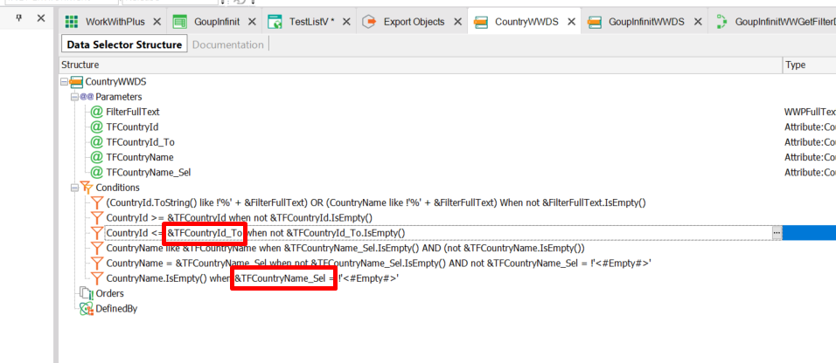The width and height of the screenshot is (836, 363).
Task: Click the GoupInfinit transaction icon
Action: [179, 22]
